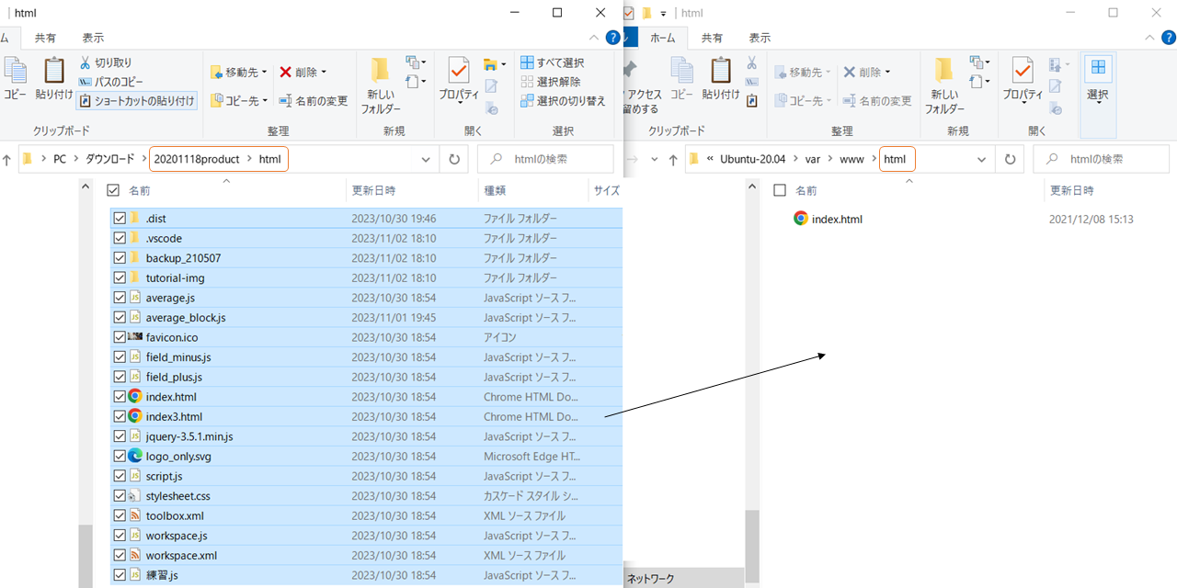Click Paste Shortcut (ショートカットの貼り付け) button

pyautogui.click(x=137, y=101)
